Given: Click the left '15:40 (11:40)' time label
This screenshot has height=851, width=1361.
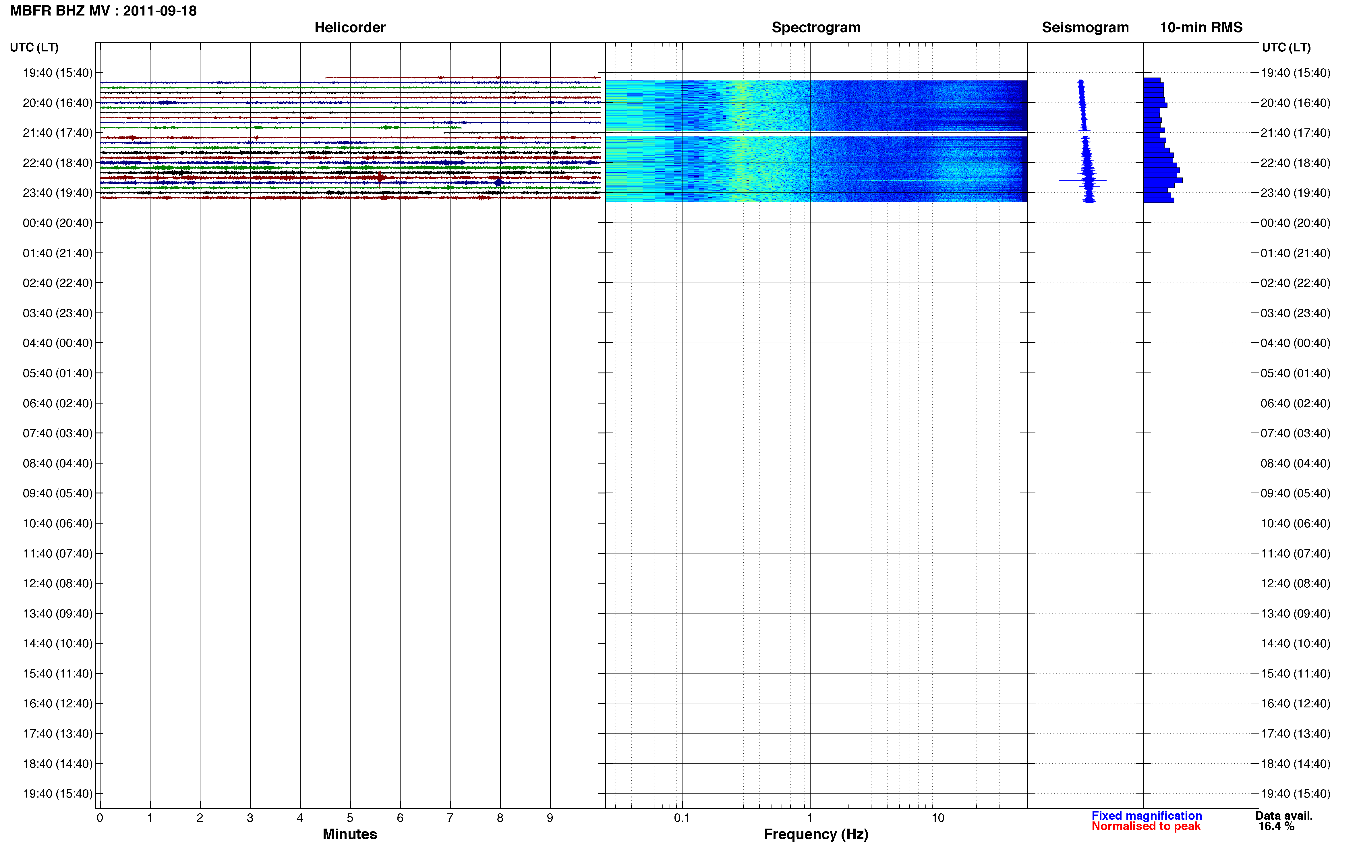Looking at the screenshot, I should [x=57, y=673].
